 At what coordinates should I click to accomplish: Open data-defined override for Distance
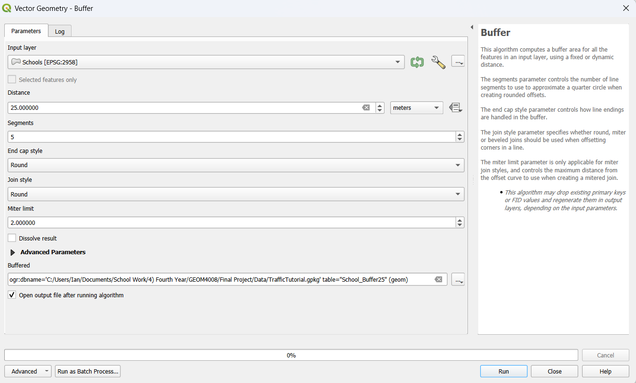[x=455, y=107]
